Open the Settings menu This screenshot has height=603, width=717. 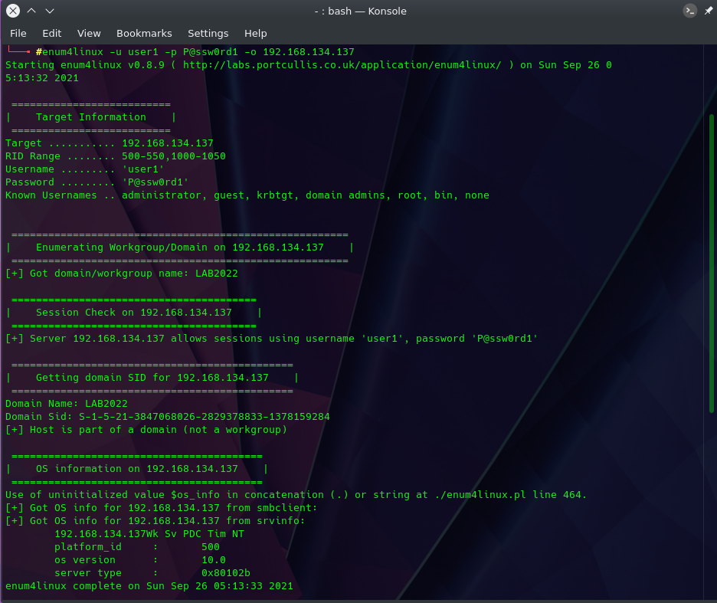[208, 34]
